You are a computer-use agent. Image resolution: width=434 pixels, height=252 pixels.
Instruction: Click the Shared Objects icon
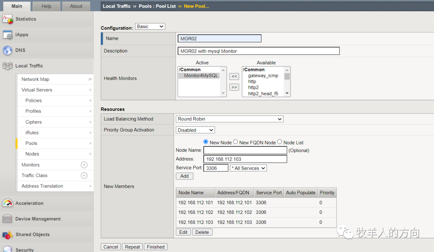pyautogui.click(x=8, y=235)
